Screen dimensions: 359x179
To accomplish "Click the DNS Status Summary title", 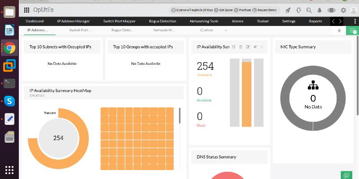I will pyautogui.click(x=216, y=157).
